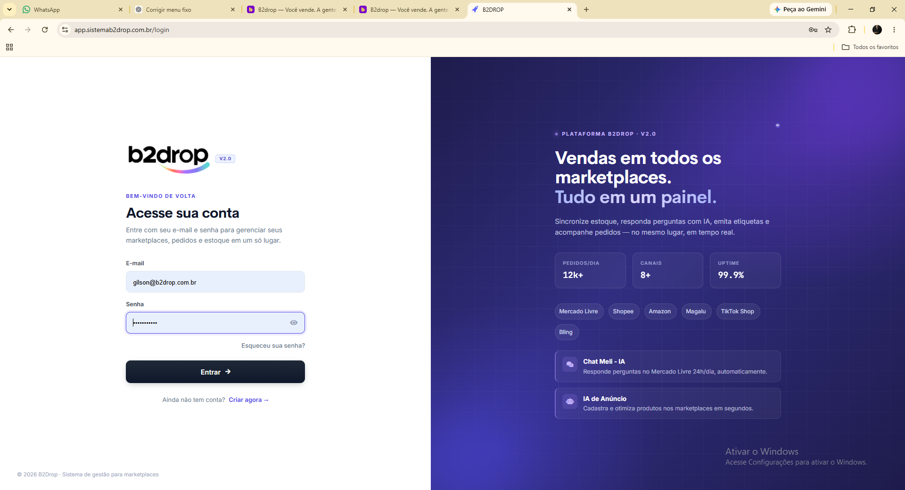
Task: Click the Mercado Livre chip
Action: pyautogui.click(x=579, y=311)
